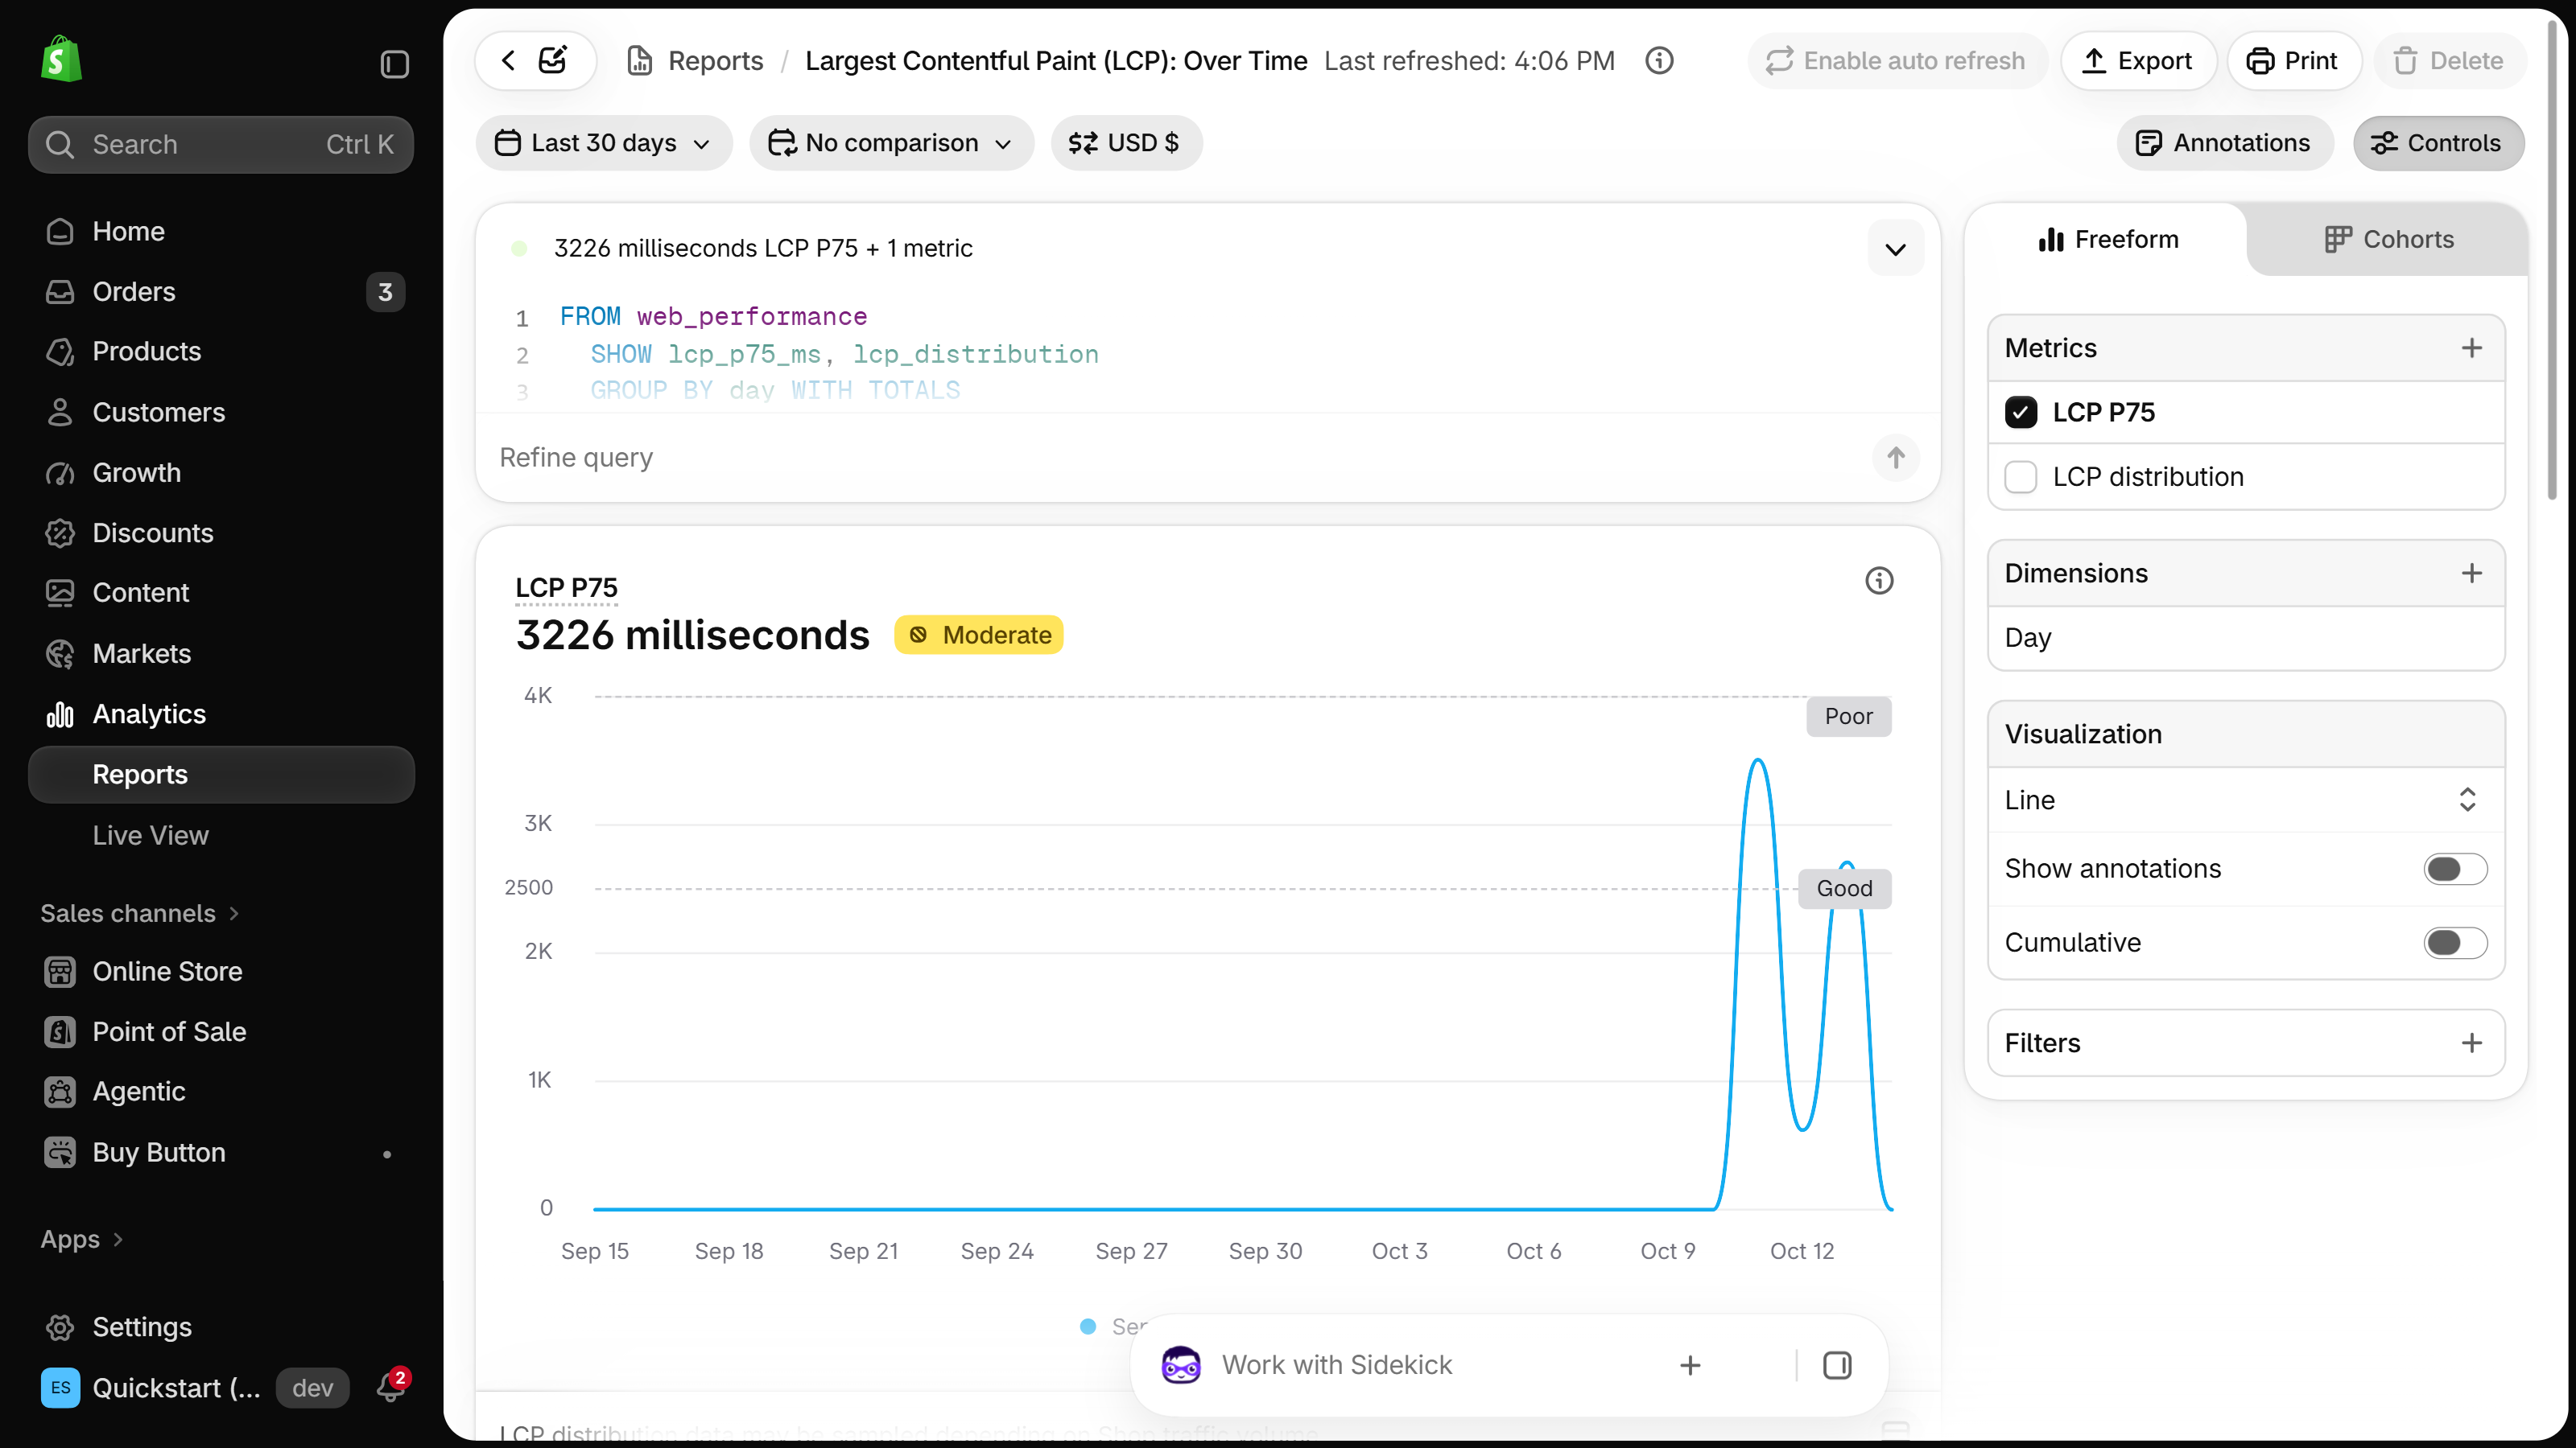The image size is (2576, 1448).
Task: Add a filter with the plus icon
Action: click(2471, 1043)
